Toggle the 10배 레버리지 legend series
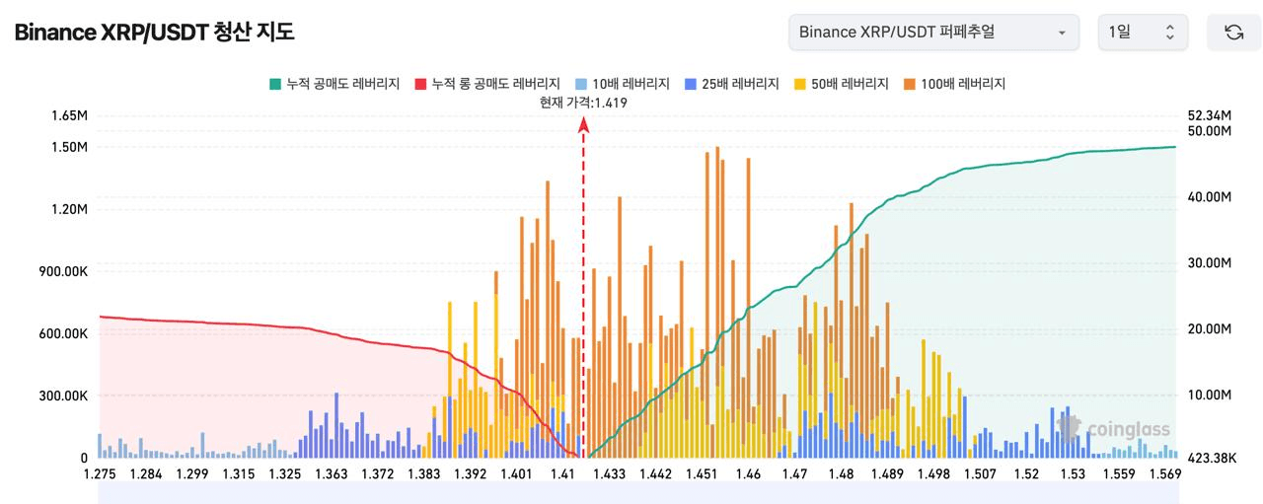Screen dimensions: 1263x504 pyautogui.click(x=623, y=84)
